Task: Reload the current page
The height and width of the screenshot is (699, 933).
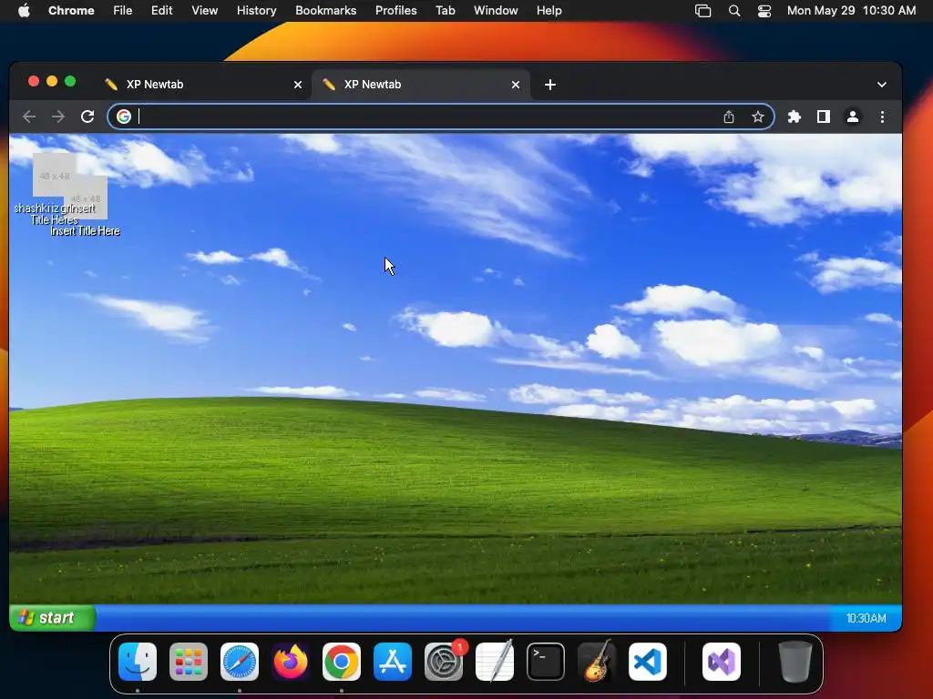Action: pyautogui.click(x=87, y=116)
